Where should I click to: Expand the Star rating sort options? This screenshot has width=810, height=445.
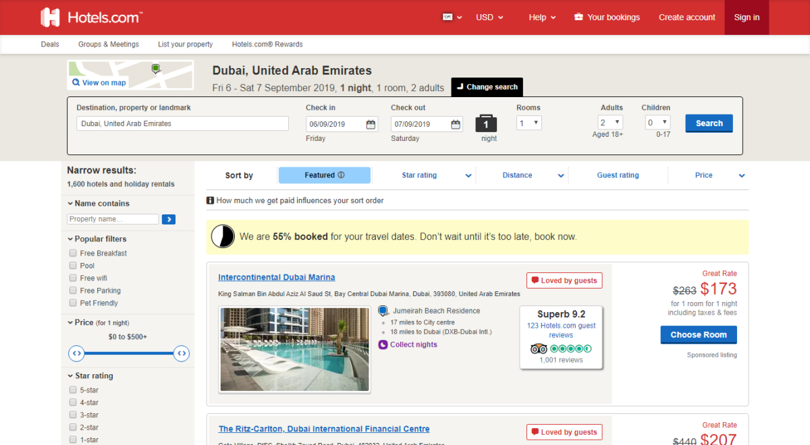(468, 176)
